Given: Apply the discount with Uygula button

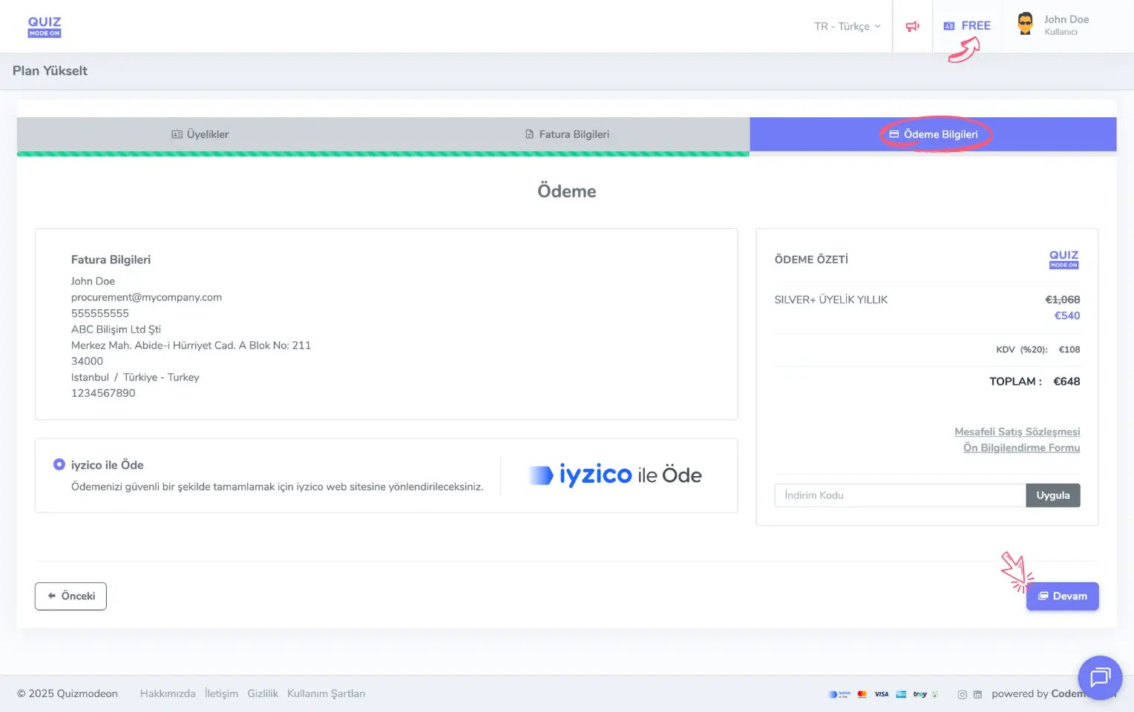Looking at the screenshot, I should (1052, 495).
